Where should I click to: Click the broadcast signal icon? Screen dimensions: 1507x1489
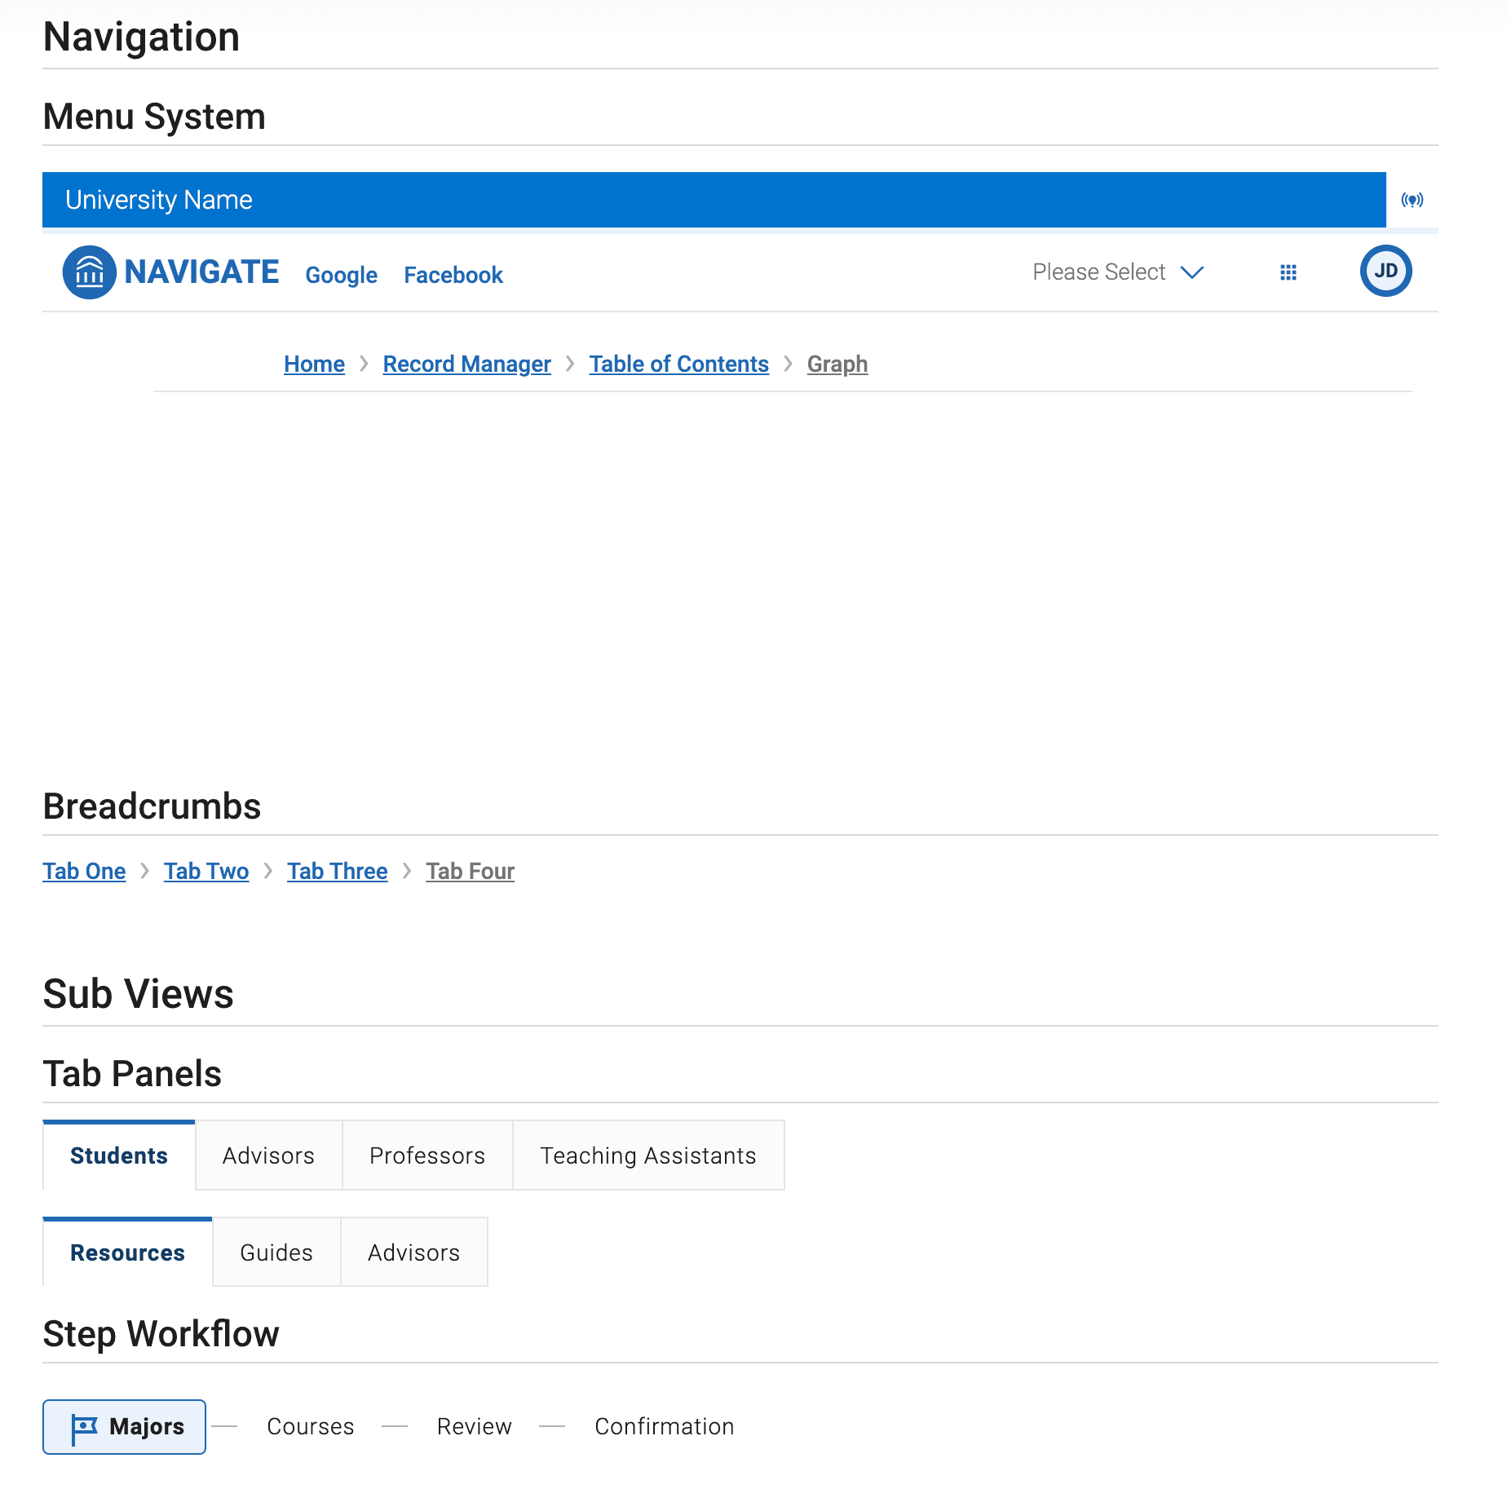[1412, 200]
